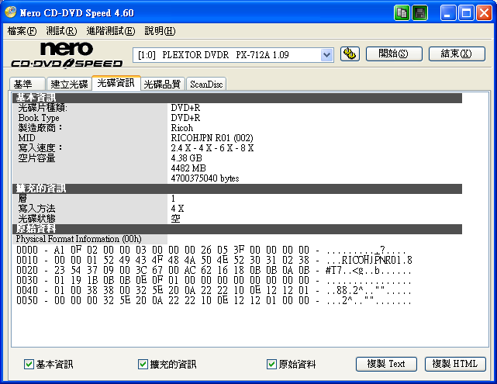
Task: Click the 原始資料 section header
Action: [x=237, y=229]
